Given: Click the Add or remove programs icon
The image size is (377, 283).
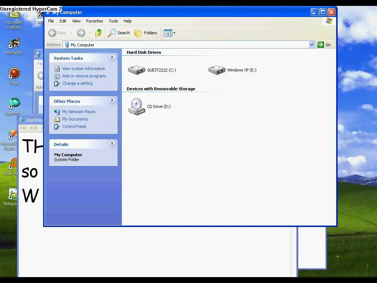Looking at the screenshot, I should point(57,76).
